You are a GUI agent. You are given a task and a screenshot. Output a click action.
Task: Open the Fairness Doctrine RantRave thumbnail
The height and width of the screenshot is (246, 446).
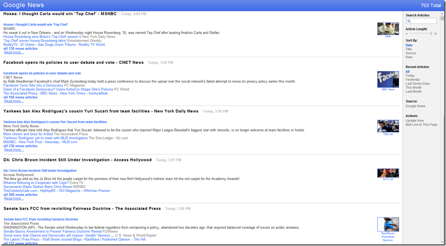click(x=388, y=224)
